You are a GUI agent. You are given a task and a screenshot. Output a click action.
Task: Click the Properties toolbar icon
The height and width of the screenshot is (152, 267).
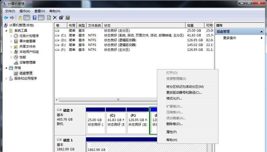coord(61,17)
